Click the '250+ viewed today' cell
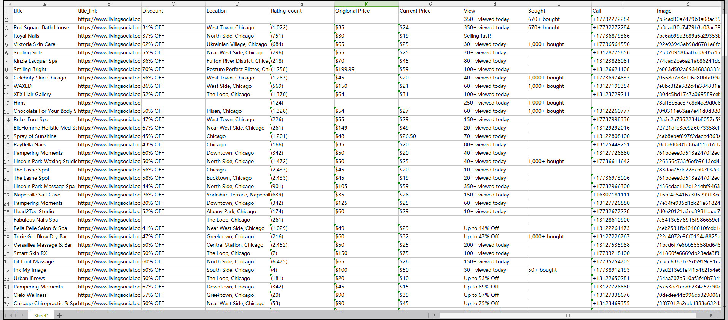 (x=495, y=103)
